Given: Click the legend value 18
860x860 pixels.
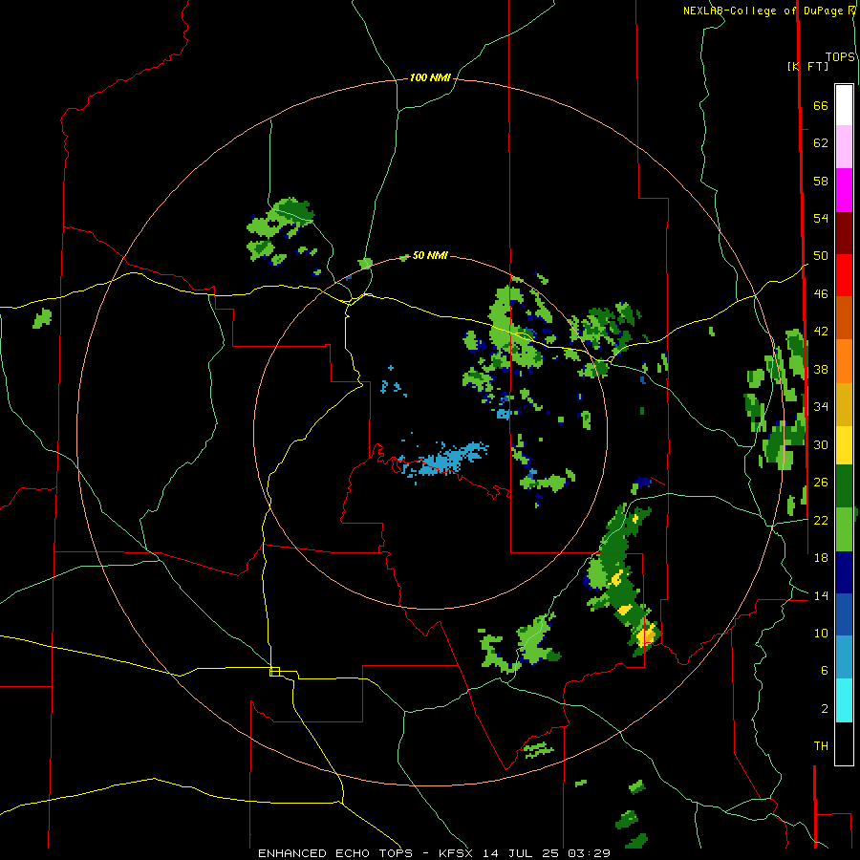Looking at the screenshot, I should [821, 558].
